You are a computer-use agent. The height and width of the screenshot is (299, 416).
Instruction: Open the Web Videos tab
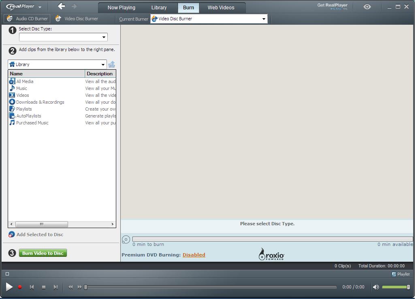[221, 8]
